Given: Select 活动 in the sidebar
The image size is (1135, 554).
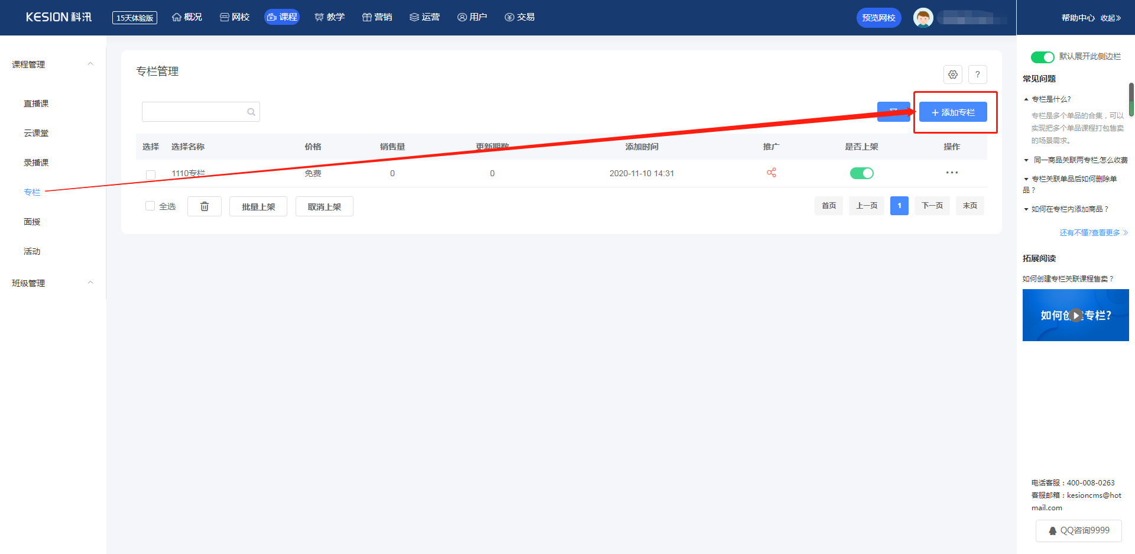Looking at the screenshot, I should pos(32,251).
